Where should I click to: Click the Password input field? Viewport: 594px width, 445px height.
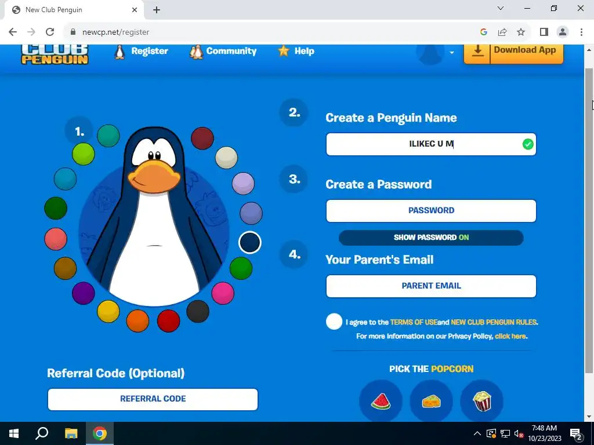pyautogui.click(x=431, y=211)
